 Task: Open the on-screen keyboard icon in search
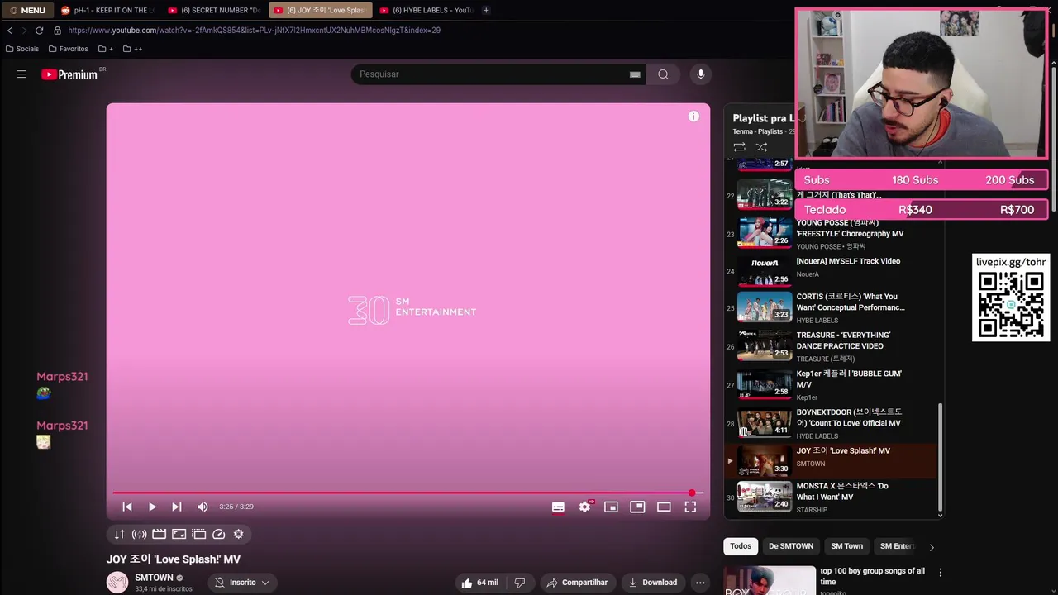point(635,74)
